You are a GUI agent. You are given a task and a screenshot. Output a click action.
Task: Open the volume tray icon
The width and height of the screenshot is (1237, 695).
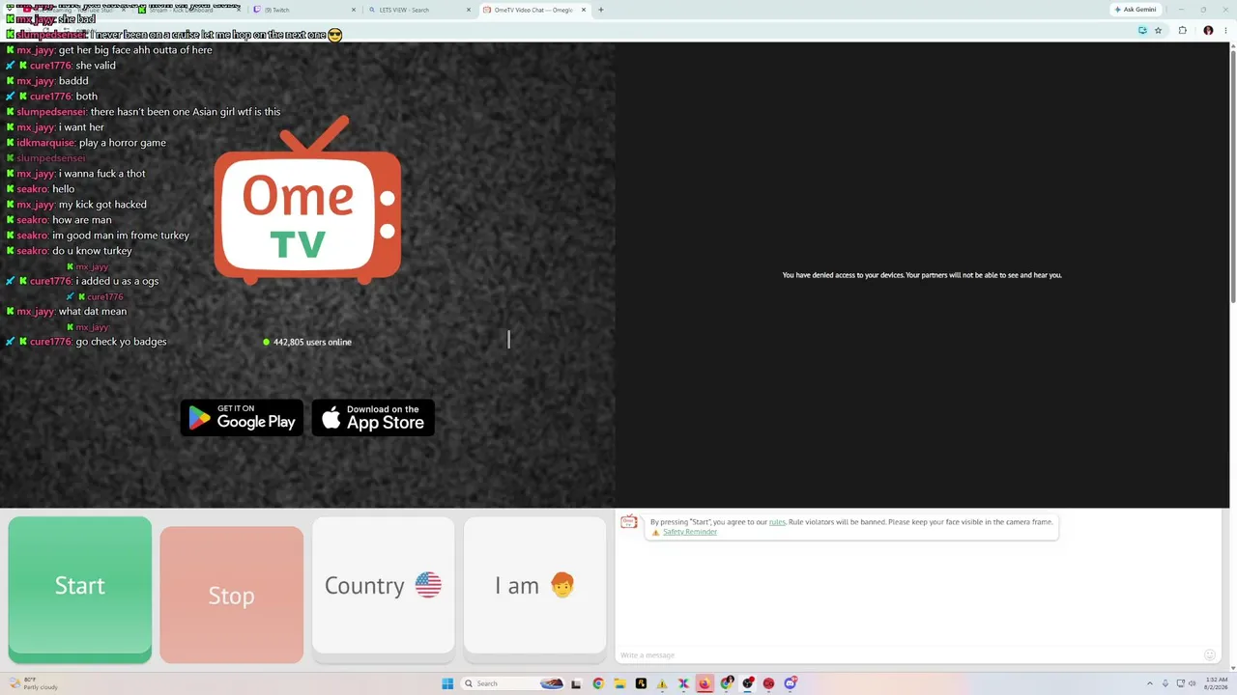pyautogui.click(x=1191, y=683)
